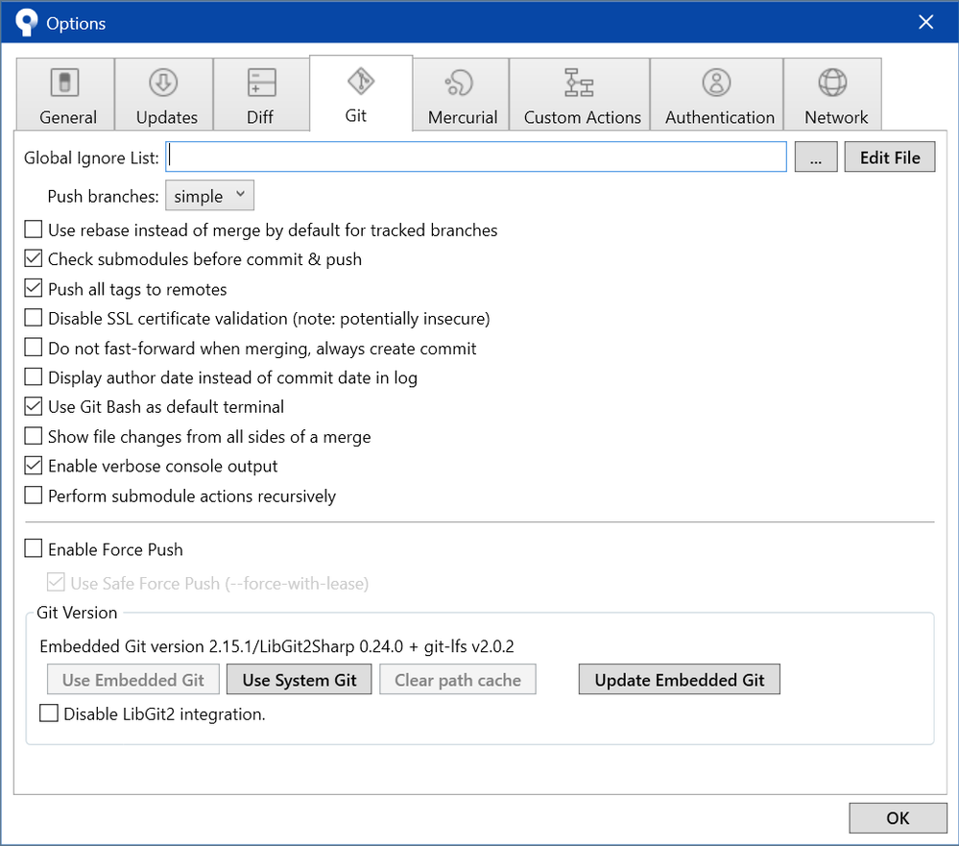Viewport: 959px width, 846px height.
Task: Click the Global Ignore List label
Action: click(x=91, y=157)
